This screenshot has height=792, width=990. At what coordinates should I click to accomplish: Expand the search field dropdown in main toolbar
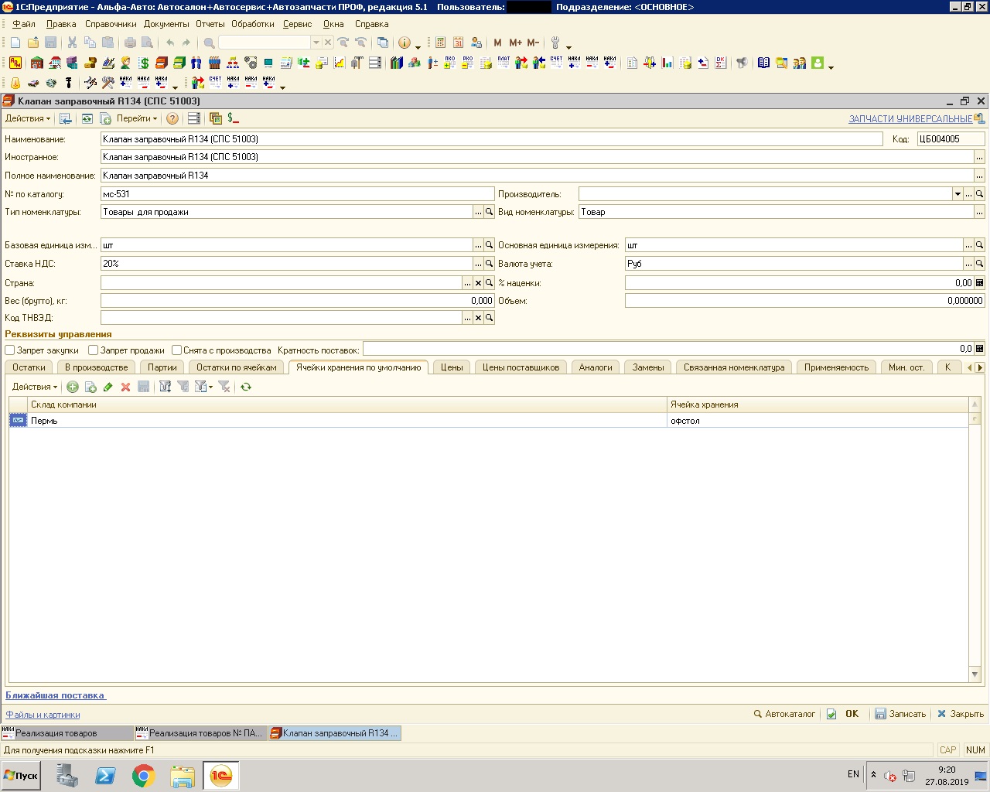pos(316,43)
